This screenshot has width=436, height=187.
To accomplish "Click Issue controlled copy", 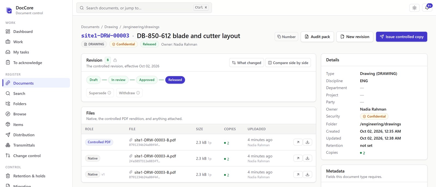I will tap(402, 37).
